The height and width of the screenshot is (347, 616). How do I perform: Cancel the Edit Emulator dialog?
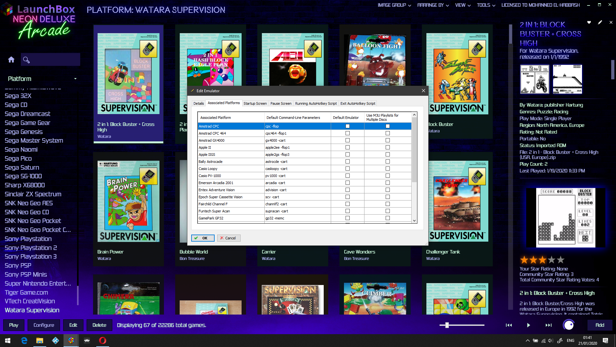pyautogui.click(x=229, y=238)
